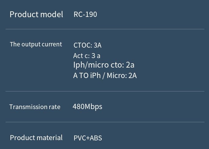
Task: Select the 480Mbps value
Action: pyautogui.click(x=87, y=107)
